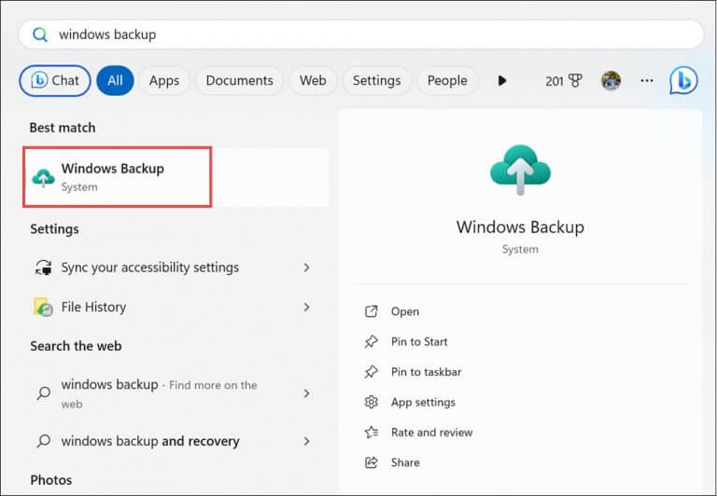This screenshot has height=496, width=717.
Task: Click the Best match section heading
Action: (63, 128)
